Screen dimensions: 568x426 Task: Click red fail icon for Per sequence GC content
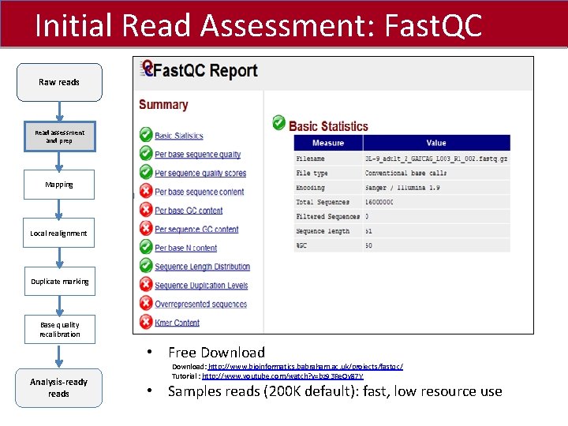tap(146, 228)
